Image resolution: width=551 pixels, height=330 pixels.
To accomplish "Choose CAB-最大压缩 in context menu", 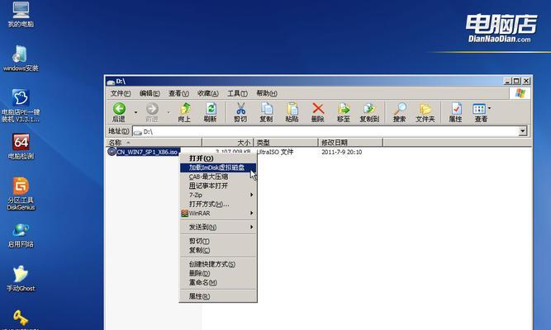I will point(218,177).
